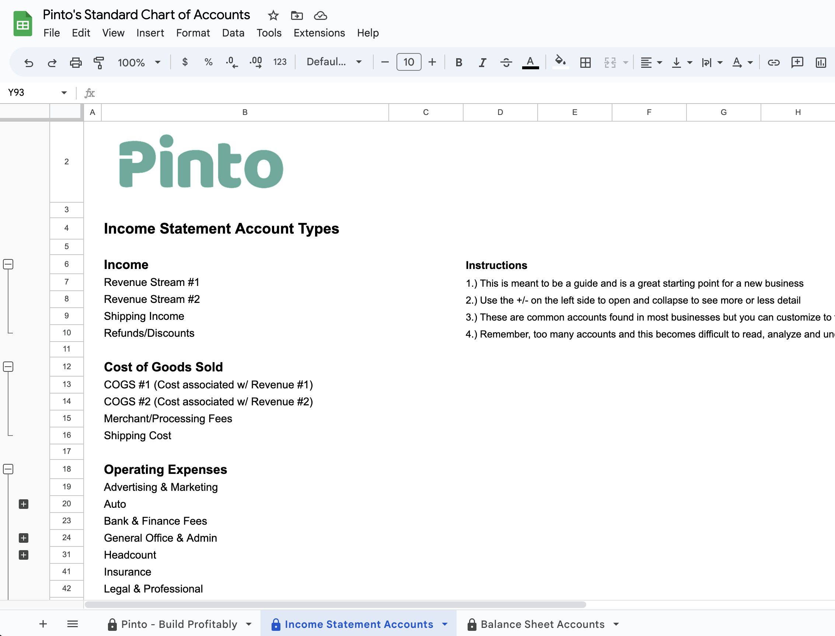Open text wrapping options
This screenshot has height=636, width=835.
click(x=711, y=63)
